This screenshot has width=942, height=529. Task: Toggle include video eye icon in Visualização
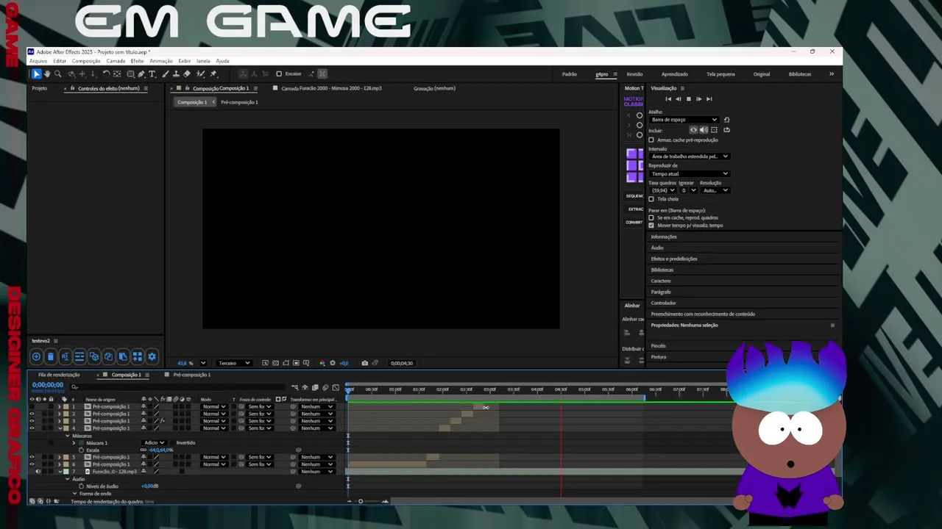[693, 130]
